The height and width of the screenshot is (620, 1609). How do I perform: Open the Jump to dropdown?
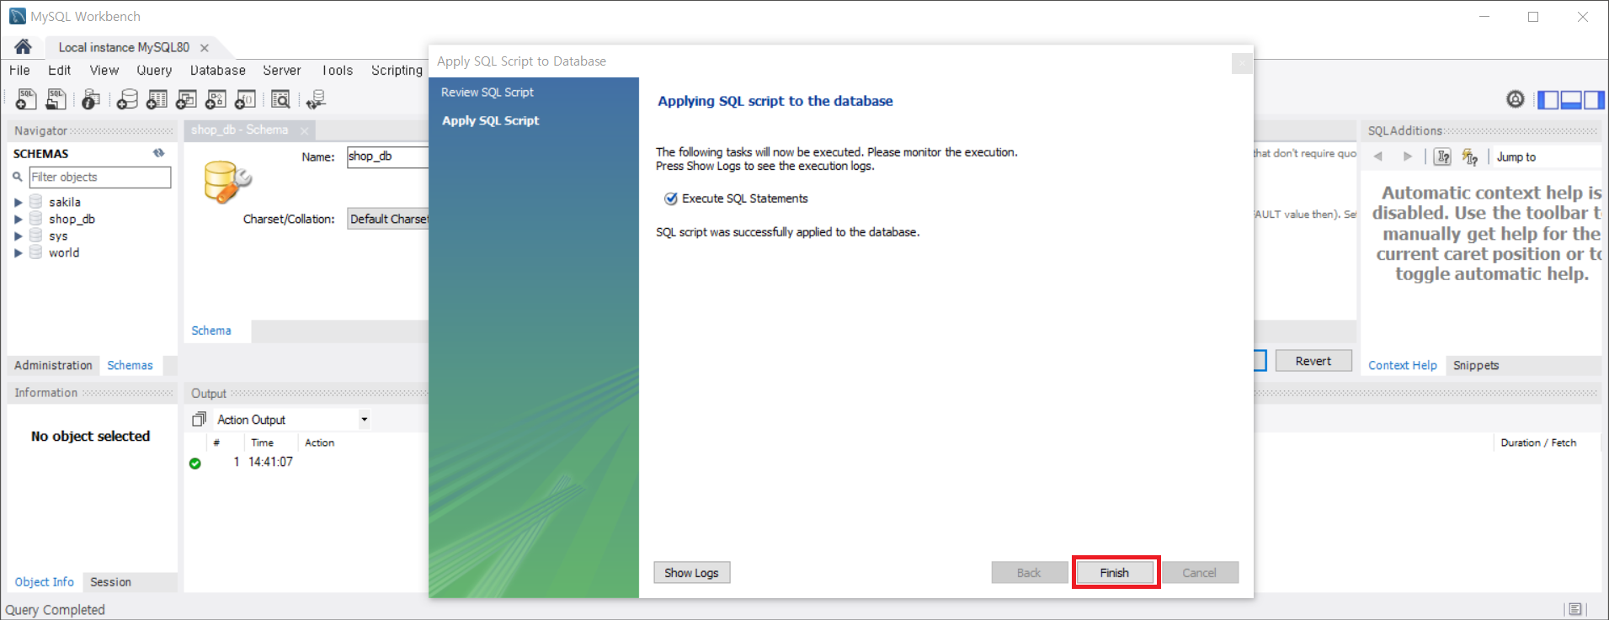click(1548, 156)
